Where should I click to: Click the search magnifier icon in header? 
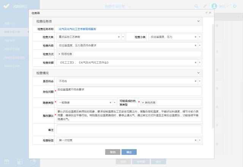coord(196,6)
